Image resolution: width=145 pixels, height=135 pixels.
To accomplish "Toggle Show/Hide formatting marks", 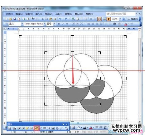I will (109, 19).
